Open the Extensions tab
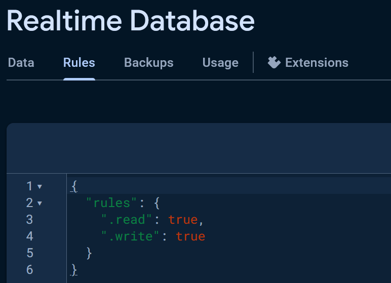Image resolution: width=391 pixels, height=283 pixels. [x=308, y=63]
